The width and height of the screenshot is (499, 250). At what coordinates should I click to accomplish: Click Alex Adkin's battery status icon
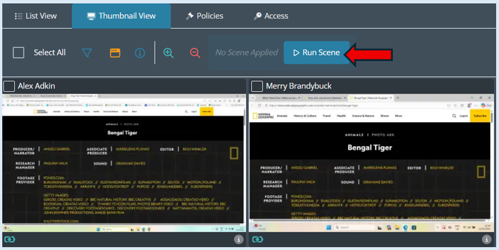[10, 239]
